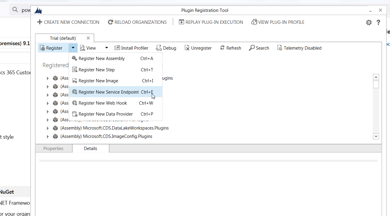The height and width of the screenshot is (216, 390).
Task: Select the Microsoft.CDS.ImageConfig.Plugins row text
Action: (x=106, y=136)
